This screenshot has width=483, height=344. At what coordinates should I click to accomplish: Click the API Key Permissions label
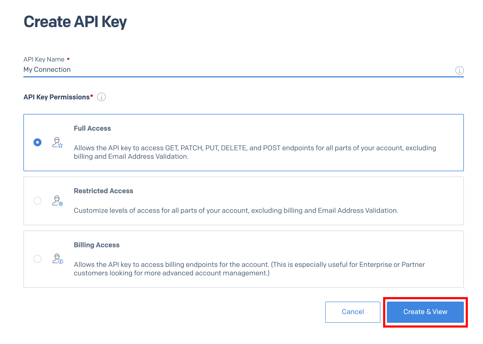pyautogui.click(x=57, y=97)
